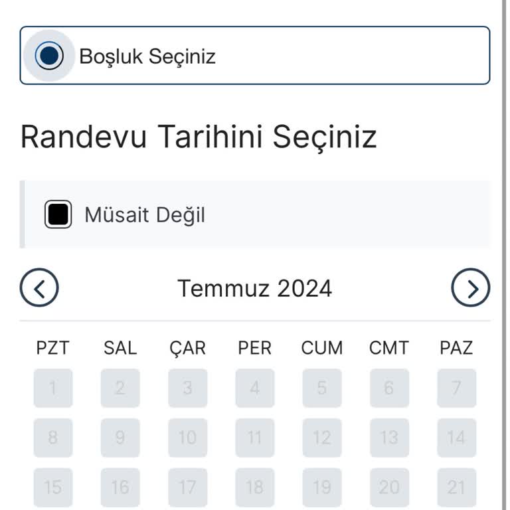Advance to next month with right arrow
The width and height of the screenshot is (510, 510).
coord(470,288)
